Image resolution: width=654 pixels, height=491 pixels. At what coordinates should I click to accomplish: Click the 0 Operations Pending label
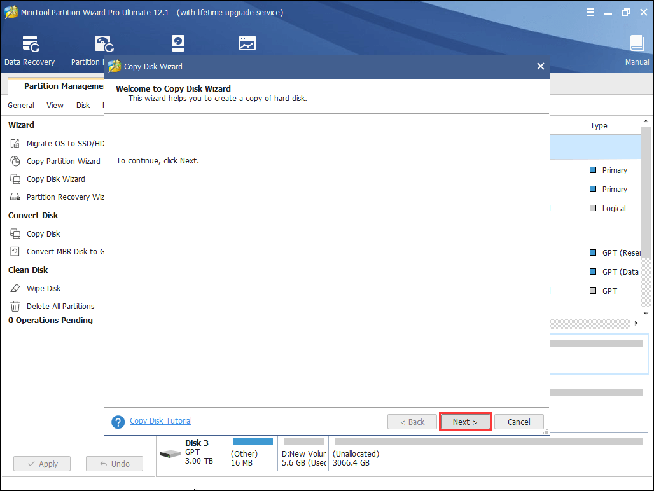(x=50, y=321)
